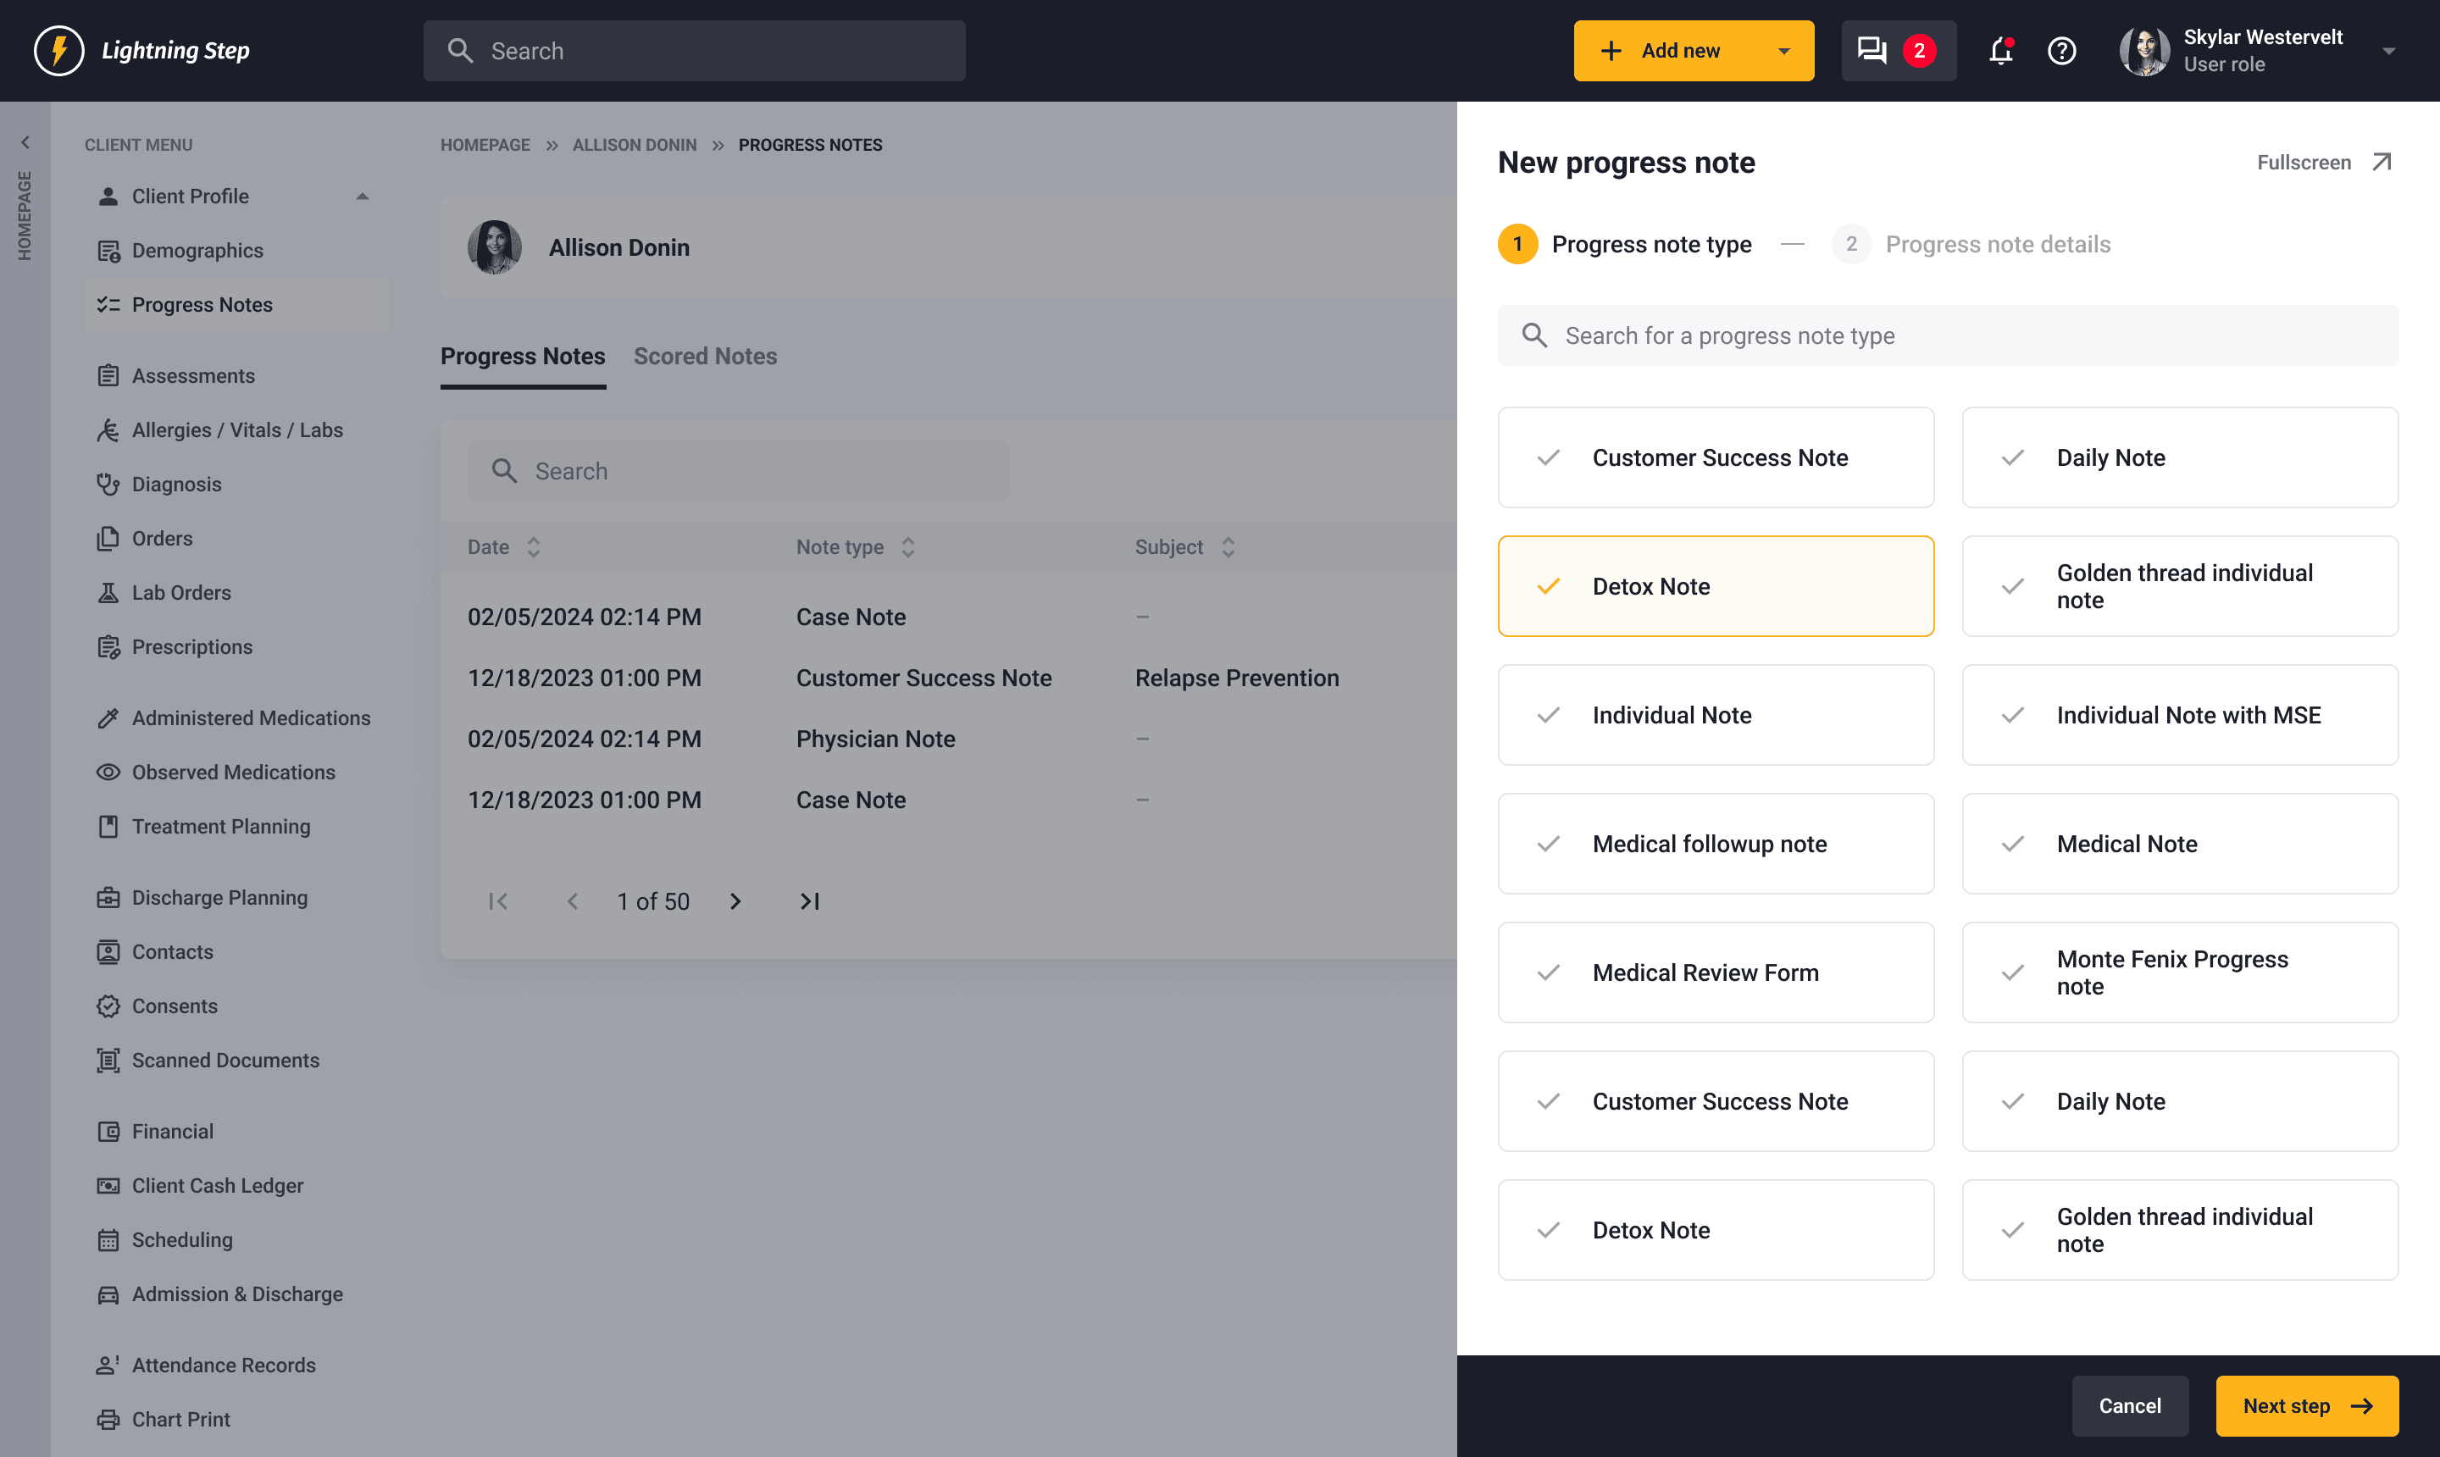Image resolution: width=2440 pixels, height=1457 pixels.
Task: Open Progress Notes in client menu
Action: (x=236, y=304)
